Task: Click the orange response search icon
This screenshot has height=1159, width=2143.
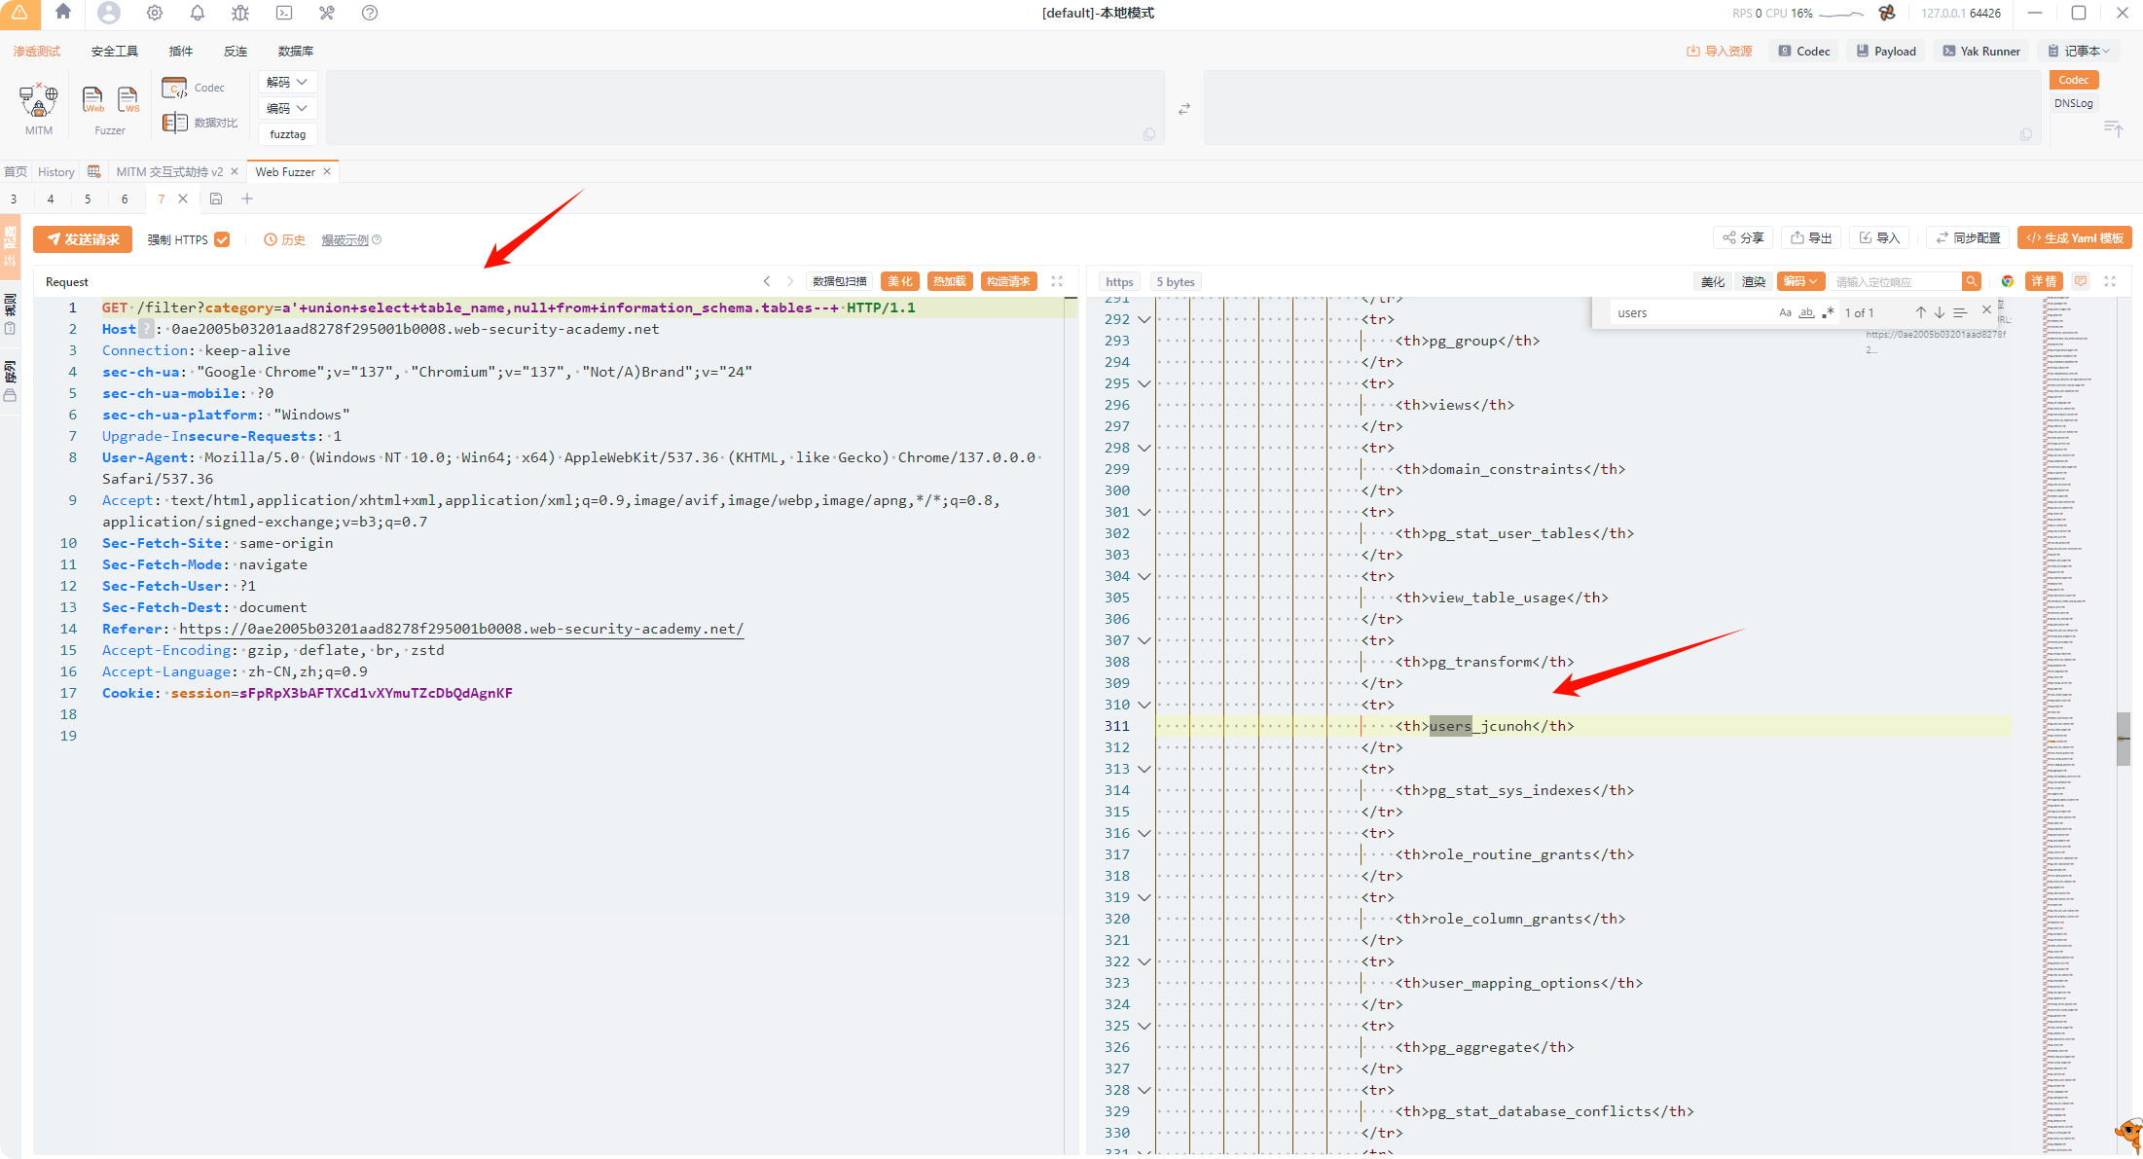Action: point(1971,281)
